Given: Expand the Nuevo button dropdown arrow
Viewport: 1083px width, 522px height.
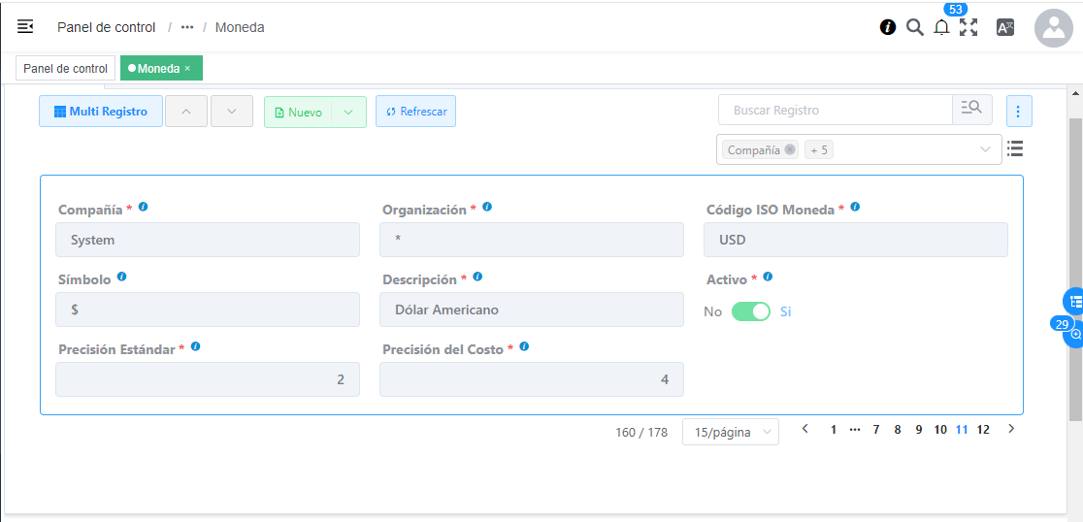Looking at the screenshot, I should click(x=348, y=112).
